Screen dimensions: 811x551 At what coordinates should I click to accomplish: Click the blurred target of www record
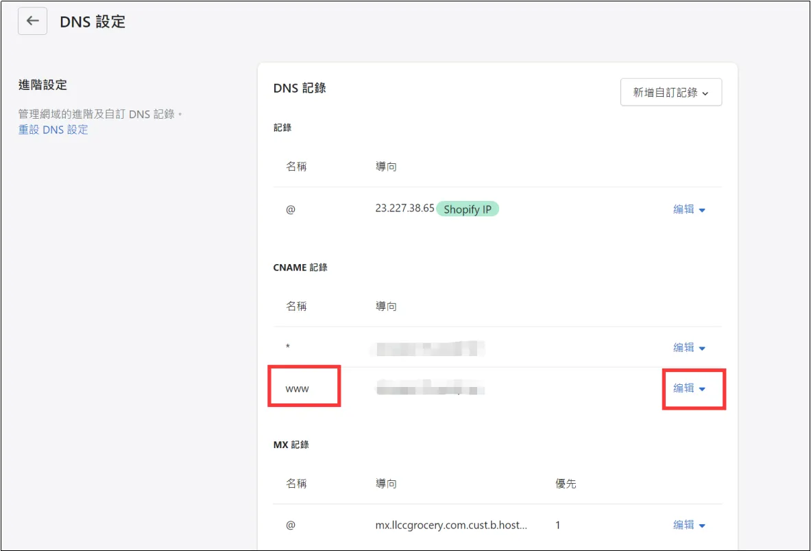tap(430, 389)
